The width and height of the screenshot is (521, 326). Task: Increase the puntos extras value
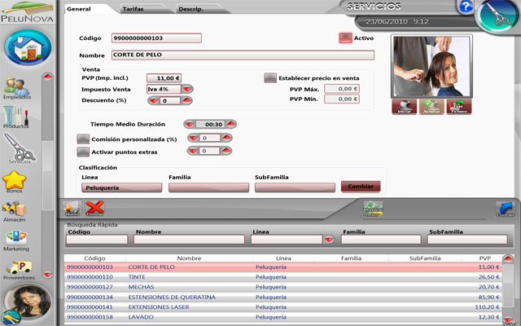[226, 151]
